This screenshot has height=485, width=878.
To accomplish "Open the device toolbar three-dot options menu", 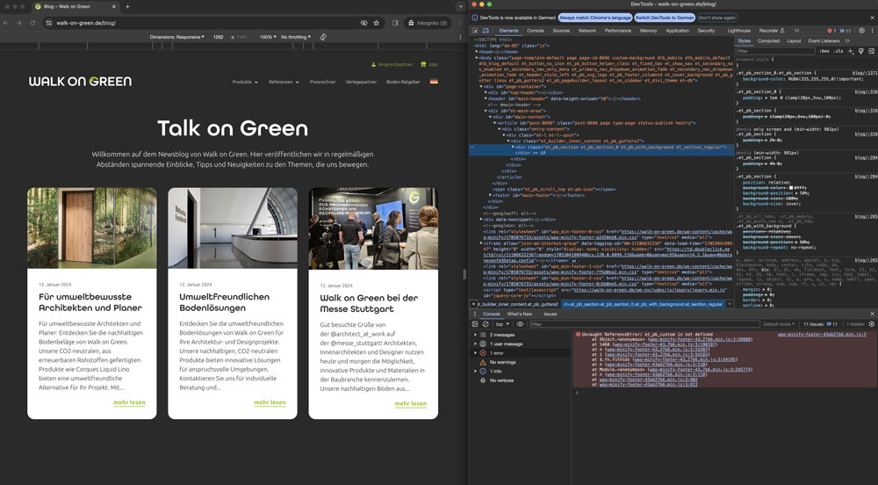I will (x=461, y=37).
